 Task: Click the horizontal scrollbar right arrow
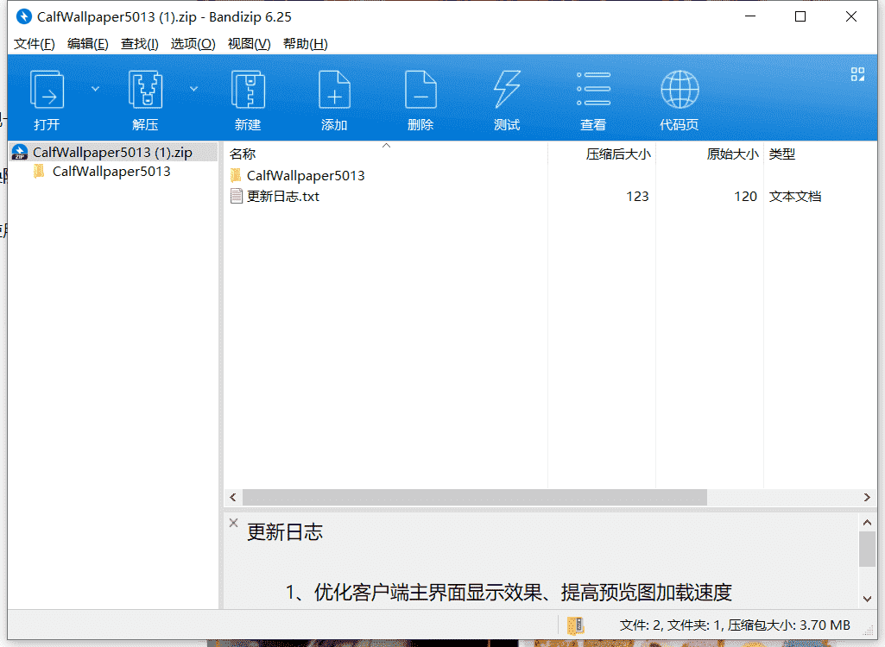click(867, 498)
